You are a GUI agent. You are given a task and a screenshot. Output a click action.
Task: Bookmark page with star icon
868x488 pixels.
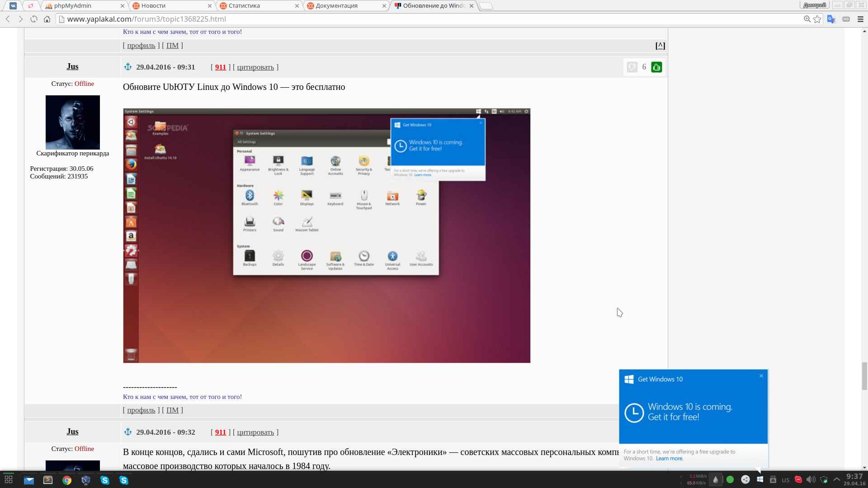coord(817,19)
